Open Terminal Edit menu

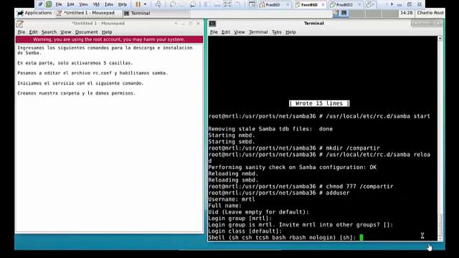(x=226, y=32)
